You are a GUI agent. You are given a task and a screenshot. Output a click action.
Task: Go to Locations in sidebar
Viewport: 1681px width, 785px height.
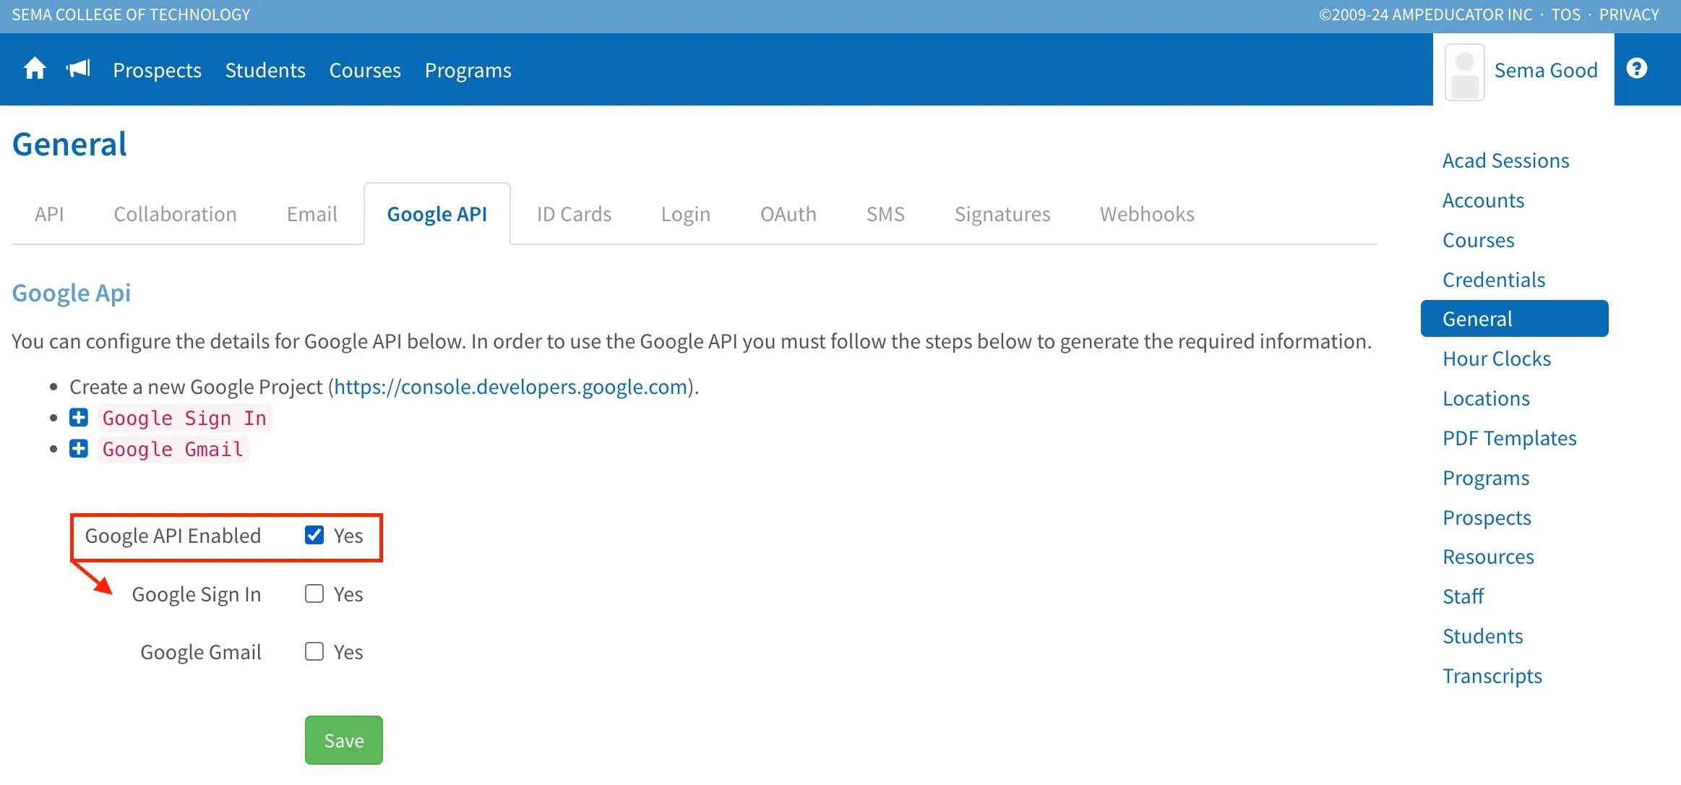[1486, 398]
